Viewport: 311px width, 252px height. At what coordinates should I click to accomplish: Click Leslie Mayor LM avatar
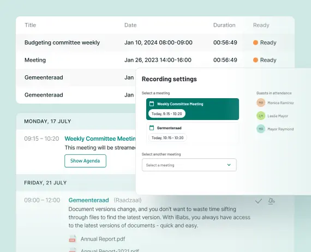(261, 116)
